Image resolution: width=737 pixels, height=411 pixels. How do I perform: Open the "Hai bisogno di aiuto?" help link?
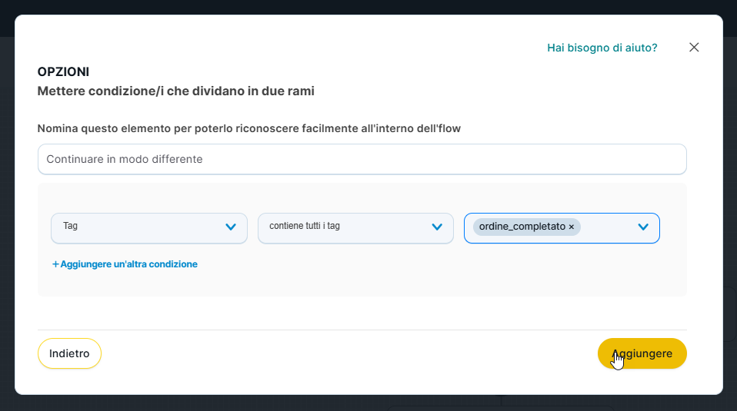click(602, 48)
